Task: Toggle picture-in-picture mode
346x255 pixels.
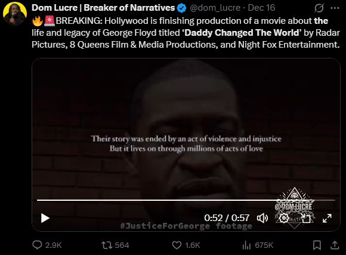Action: (x=306, y=218)
